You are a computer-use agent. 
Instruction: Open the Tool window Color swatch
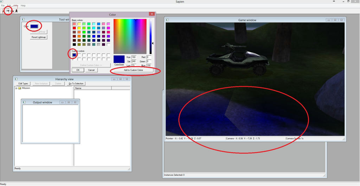pos(34,26)
